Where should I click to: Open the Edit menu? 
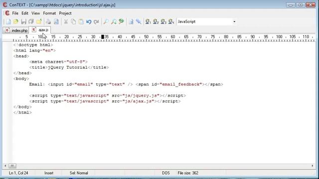click(25, 13)
